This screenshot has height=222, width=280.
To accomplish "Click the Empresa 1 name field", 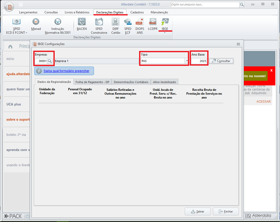I will click(x=97, y=61).
